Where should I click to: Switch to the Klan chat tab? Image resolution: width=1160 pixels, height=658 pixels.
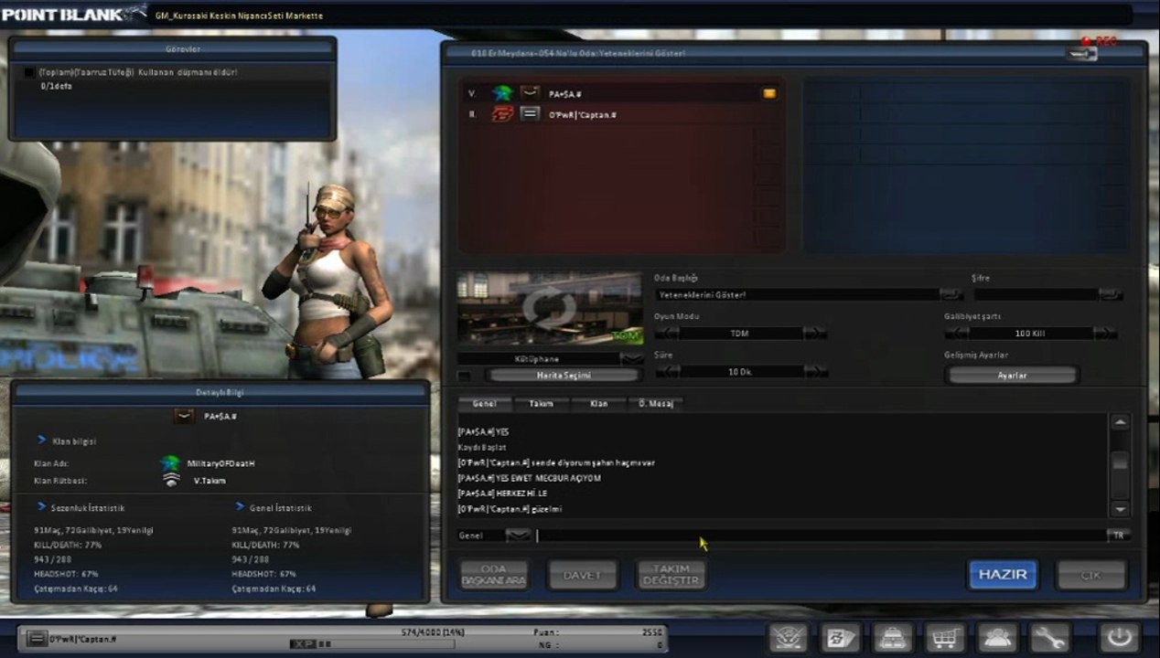pyautogui.click(x=598, y=403)
